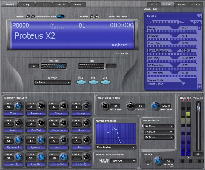Click the reverb bypass button
The image size is (205, 170).
(195, 22)
